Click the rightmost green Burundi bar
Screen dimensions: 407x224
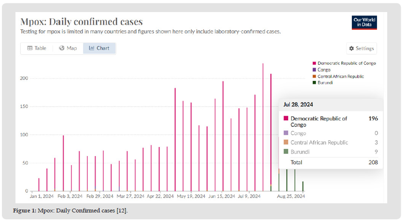[303, 186]
